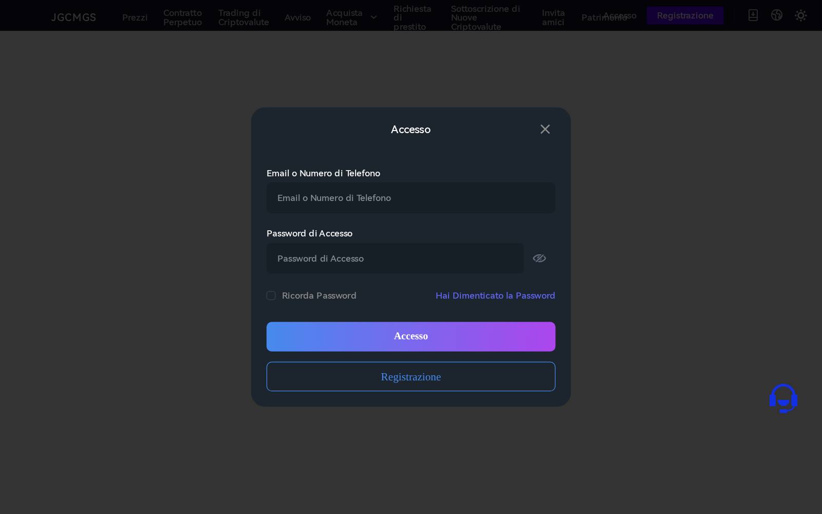Click the JGCMGS logo in header
The height and width of the screenshot is (514, 822).
click(73, 17)
